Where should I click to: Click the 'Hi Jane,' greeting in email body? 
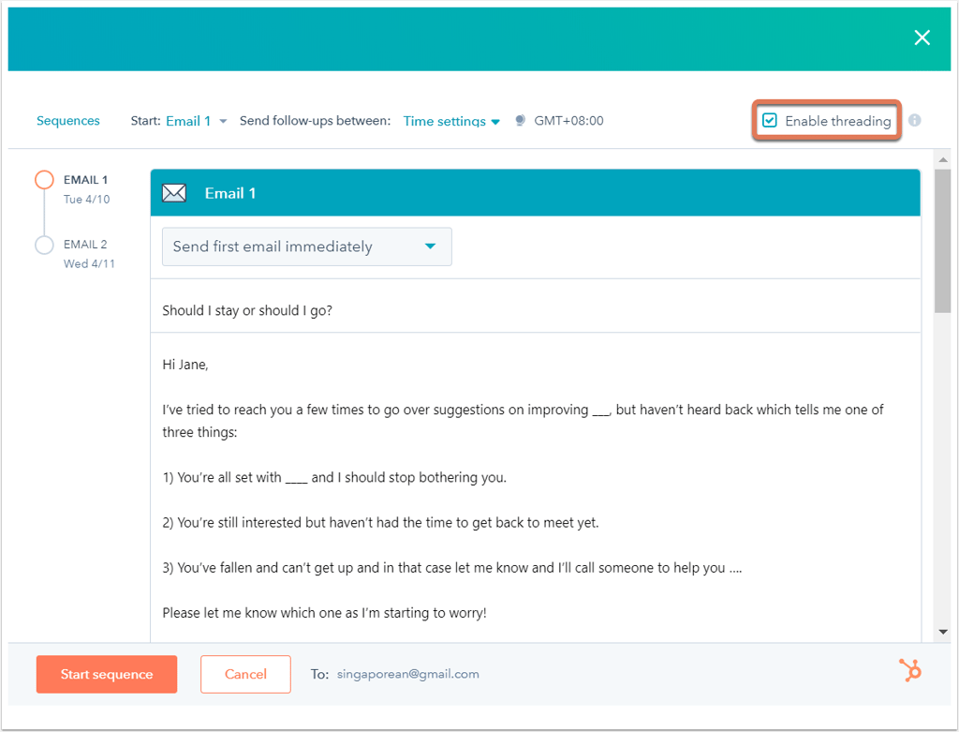click(x=185, y=365)
